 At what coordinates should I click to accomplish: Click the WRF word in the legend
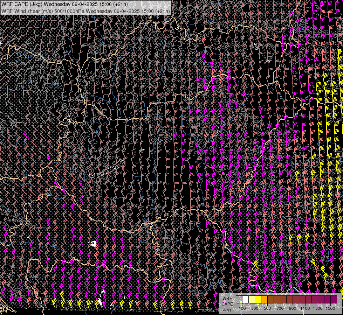(x=227, y=299)
